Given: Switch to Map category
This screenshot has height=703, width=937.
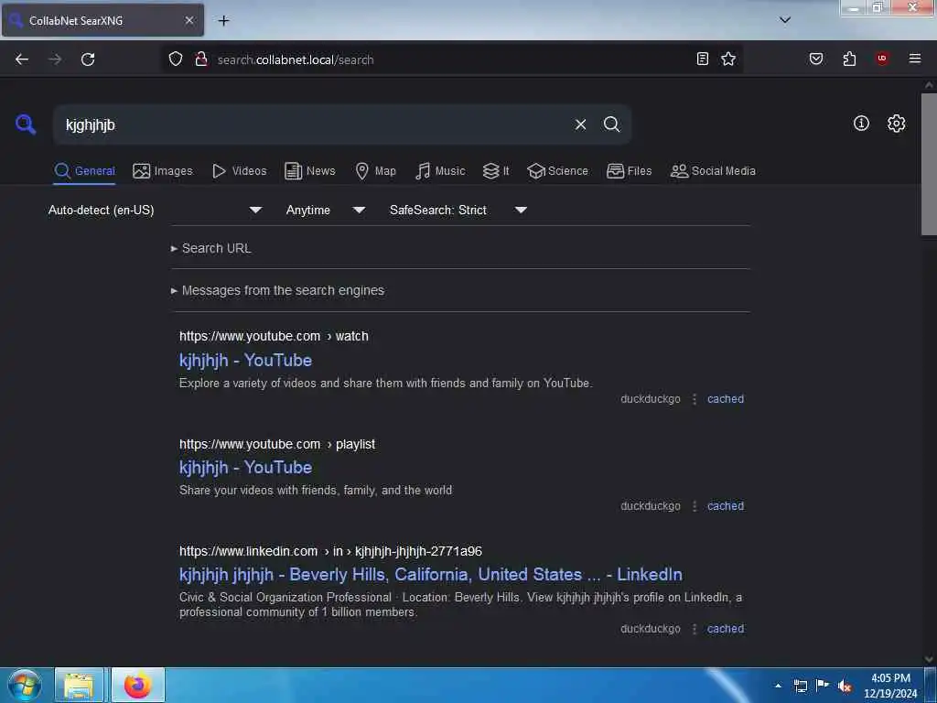Looking at the screenshot, I should pos(375,171).
